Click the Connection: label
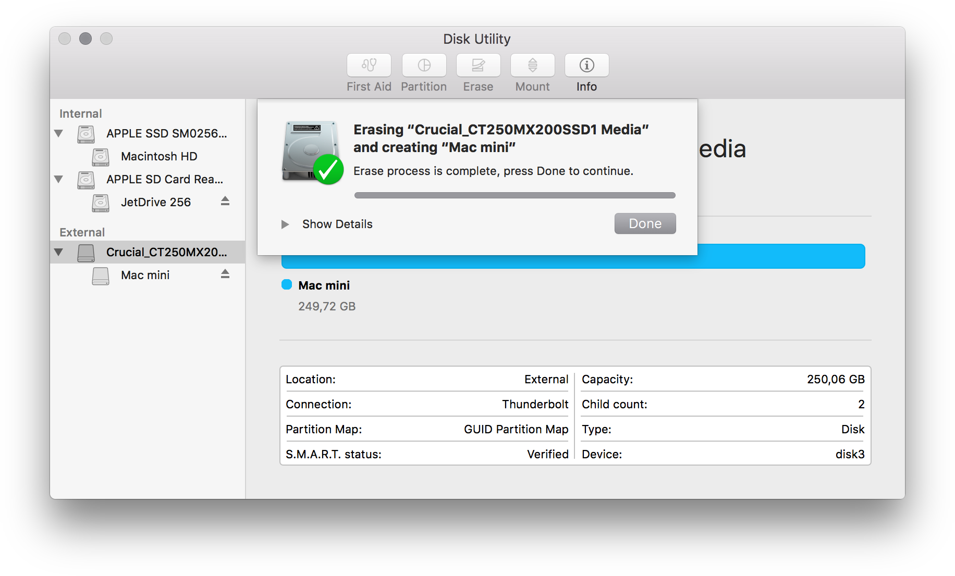This screenshot has height=576, width=955. pyautogui.click(x=319, y=404)
